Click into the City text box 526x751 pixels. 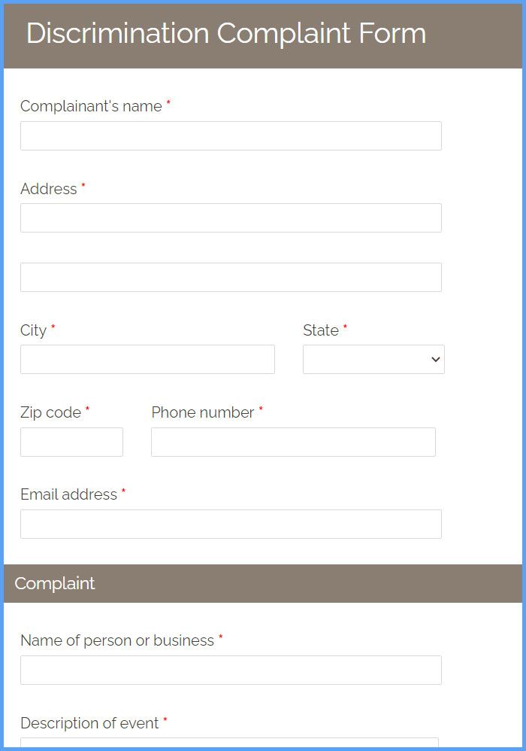147,359
